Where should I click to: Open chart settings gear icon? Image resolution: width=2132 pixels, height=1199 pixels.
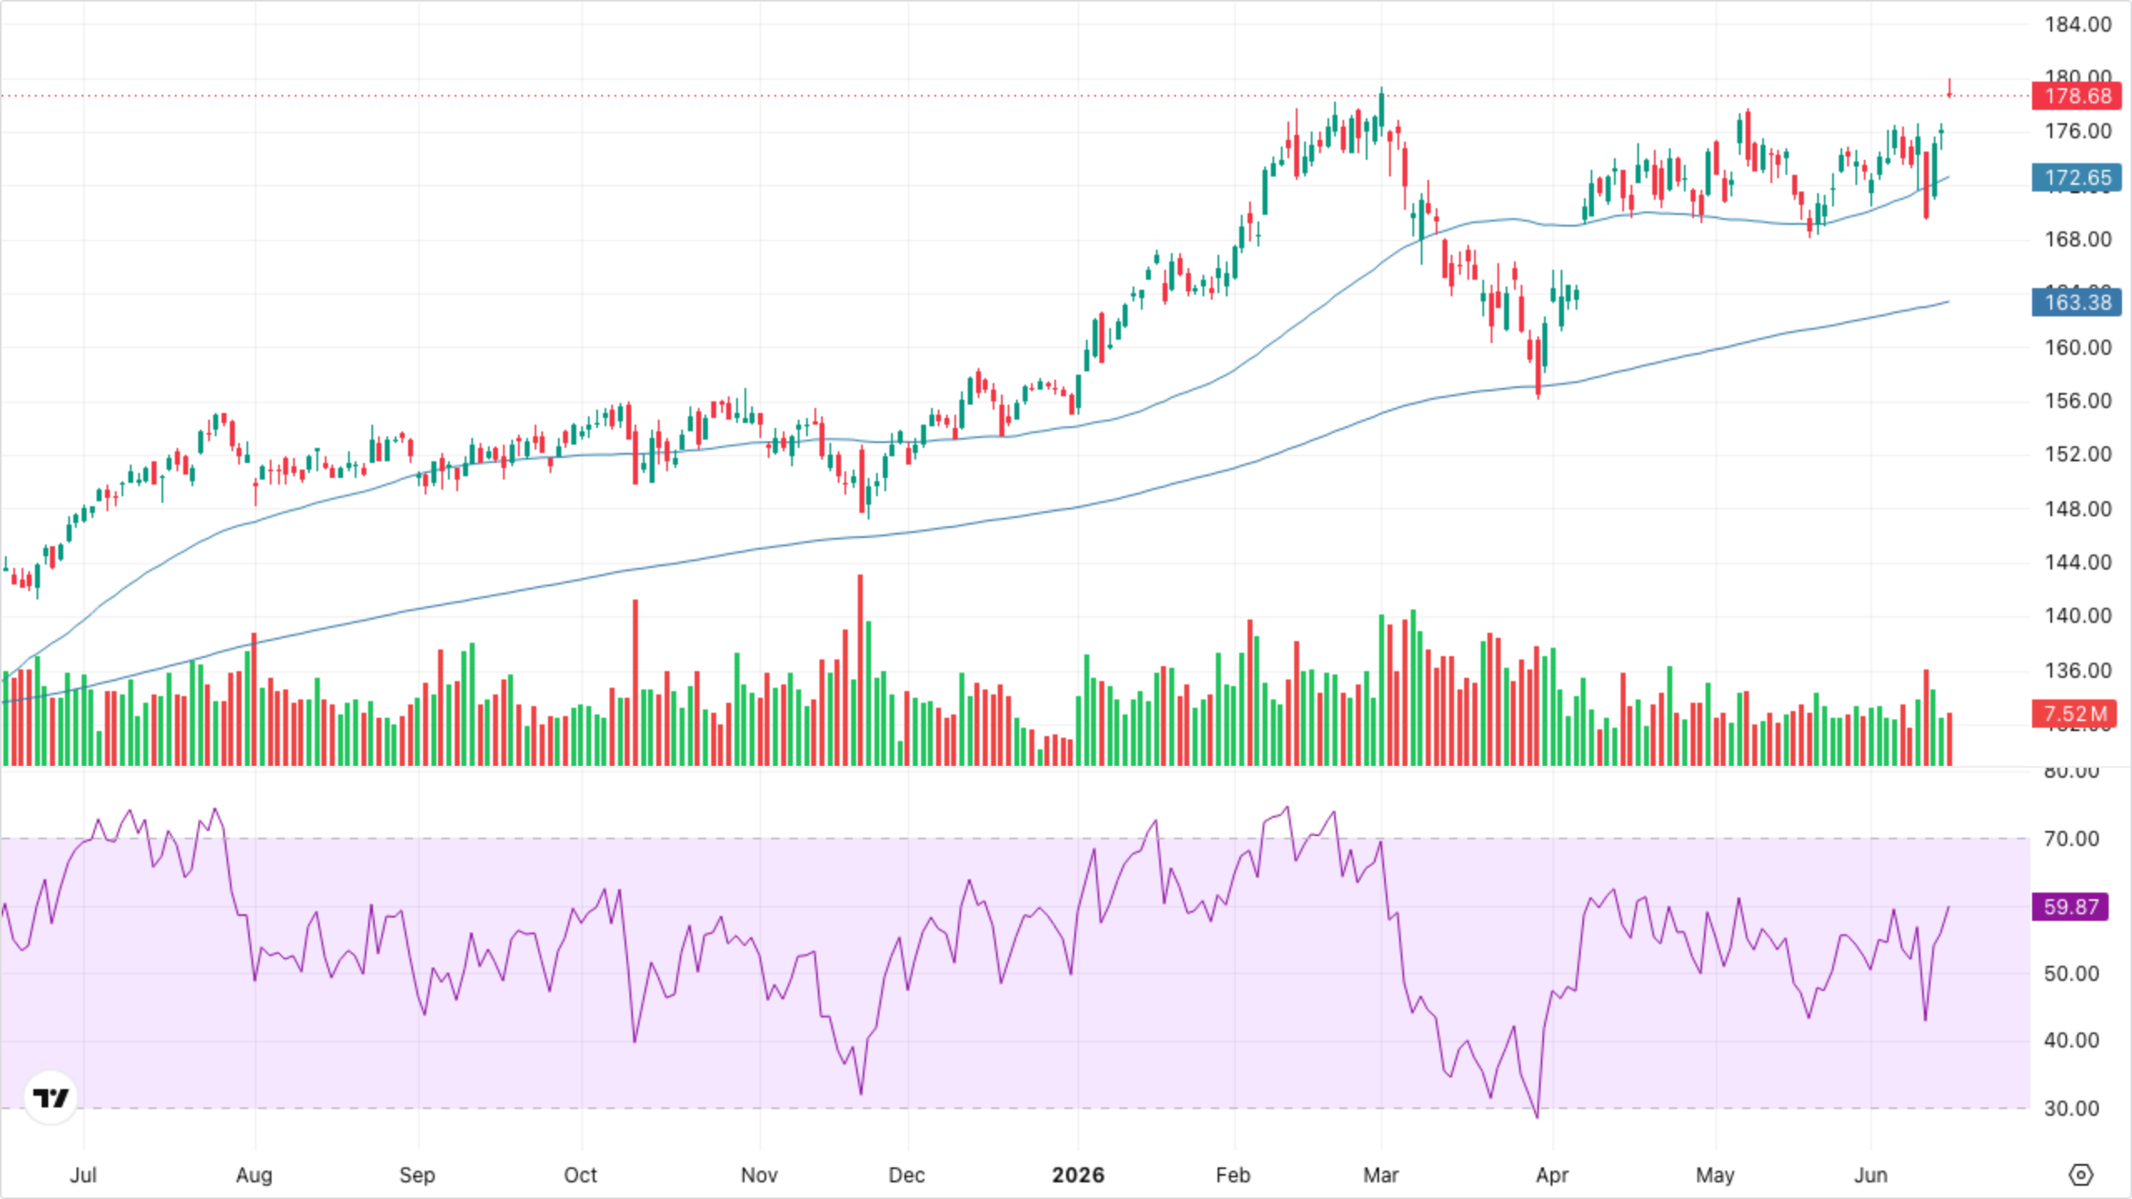(x=2080, y=1175)
